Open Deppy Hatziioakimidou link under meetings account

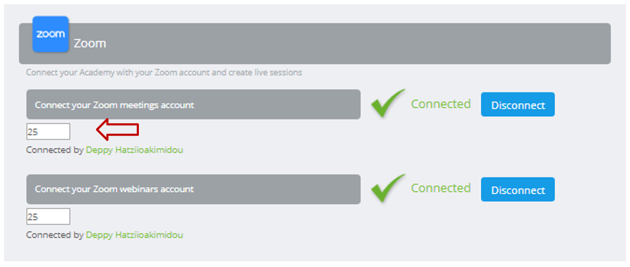(x=135, y=150)
